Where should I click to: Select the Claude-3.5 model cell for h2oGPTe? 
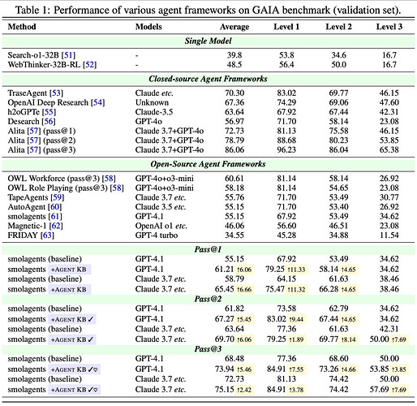point(154,112)
